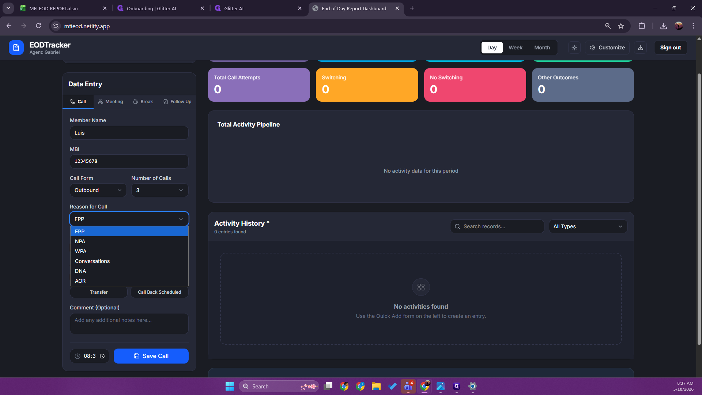Open the Microsoft Teams taskbar icon
This screenshot has height=395, width=702.
[408, 386]
